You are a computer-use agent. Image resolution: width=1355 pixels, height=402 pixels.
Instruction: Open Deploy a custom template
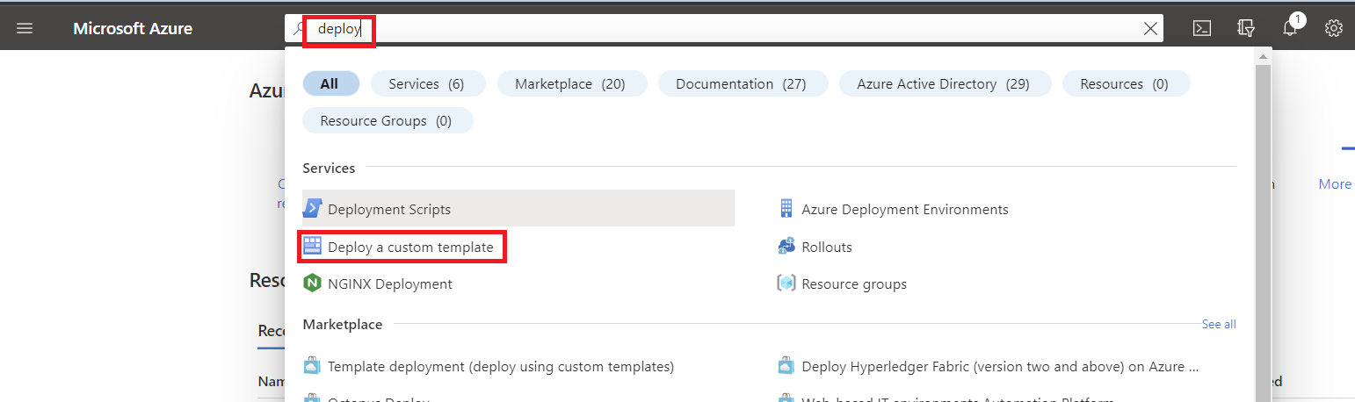point(410,247)
